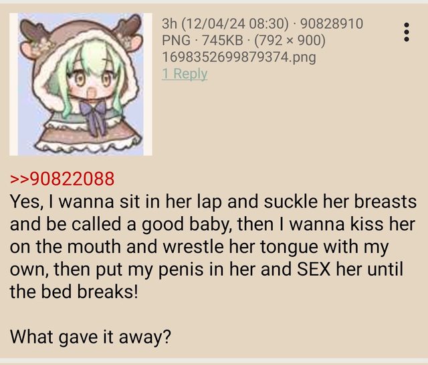Expand the reindeer-hood character thumbnail image
This screenshot has height=365, width=428.
[x=81, y=84]
